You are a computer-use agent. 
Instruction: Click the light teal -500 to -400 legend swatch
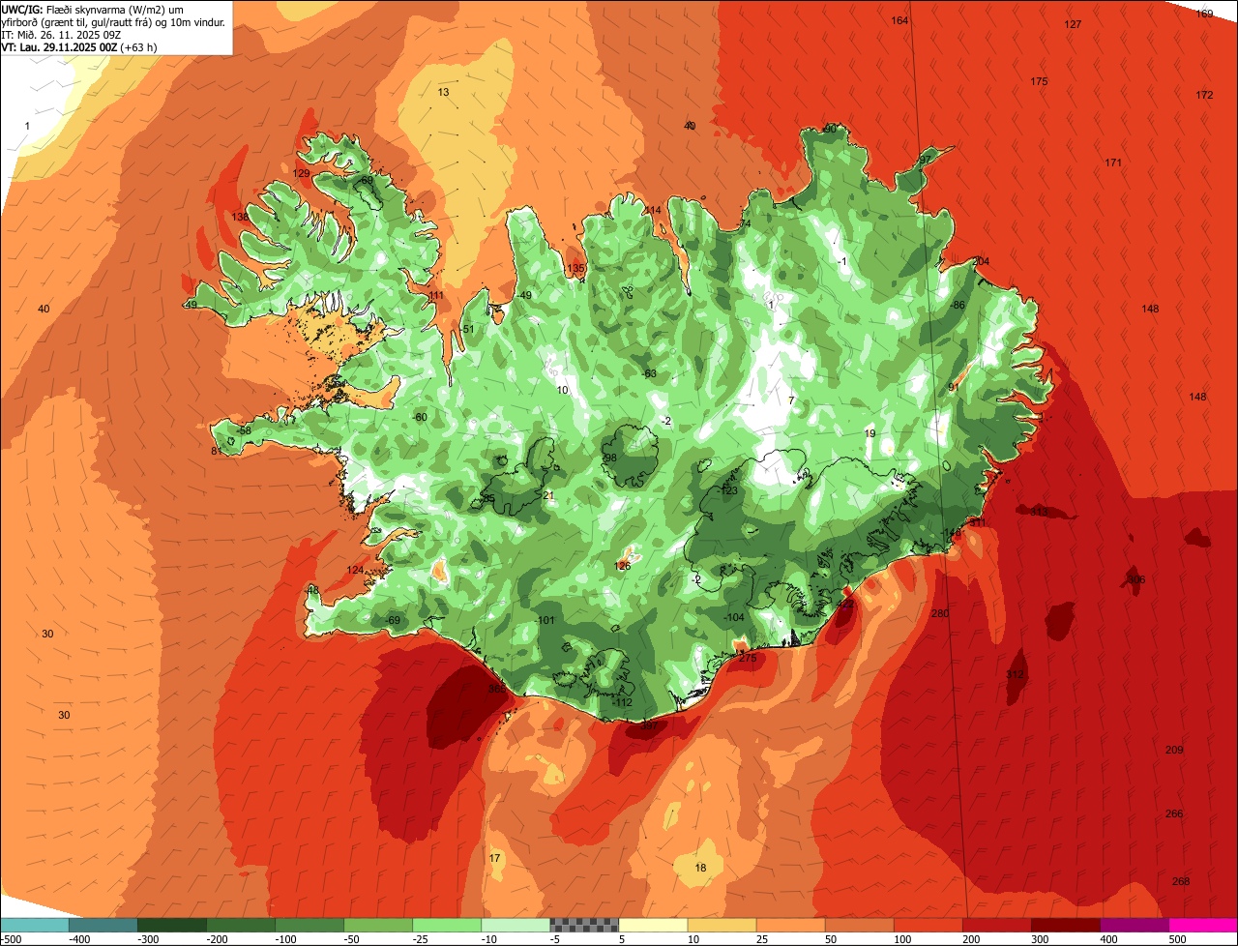click(x=35, y=925)
